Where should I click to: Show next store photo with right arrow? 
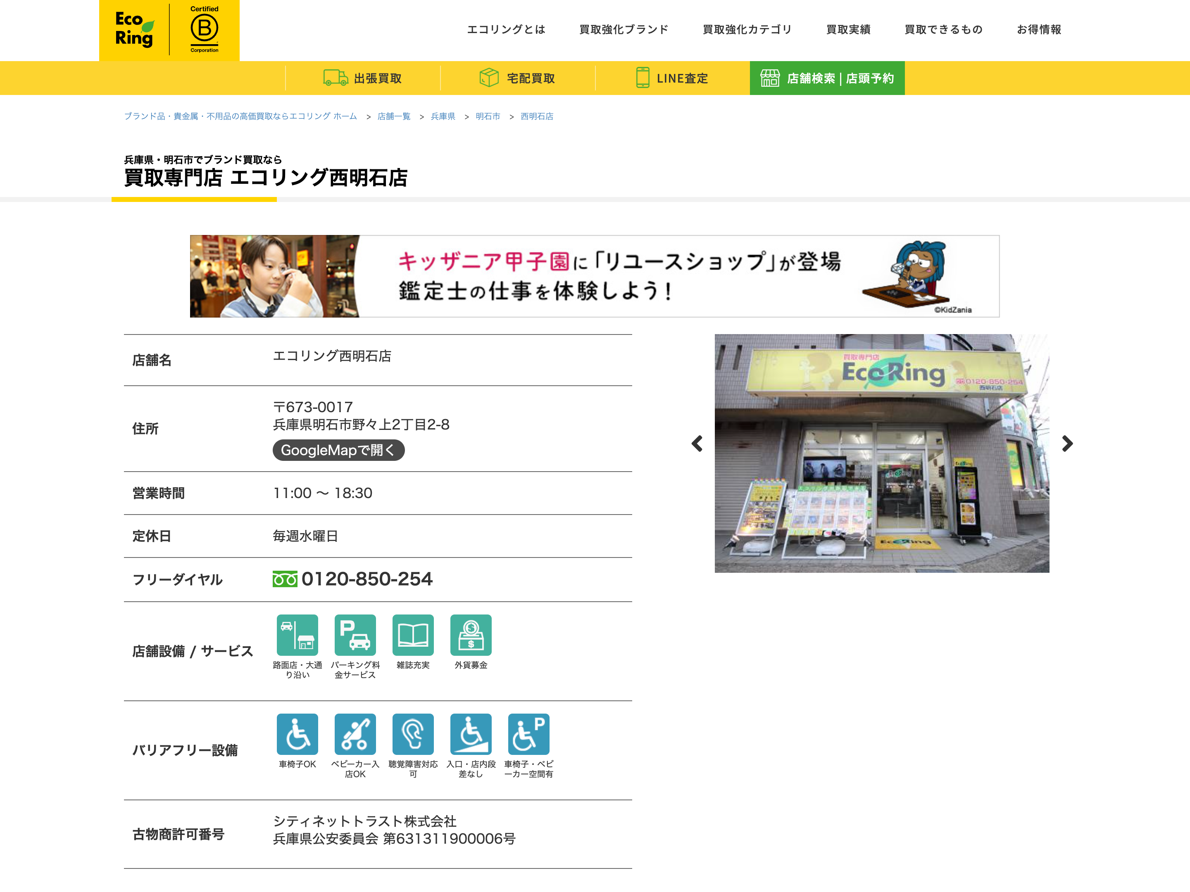point(1067,444)
